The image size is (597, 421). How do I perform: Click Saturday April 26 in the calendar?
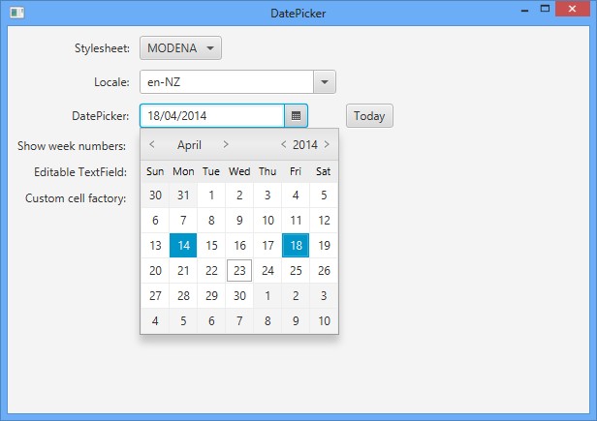[x=324, y=271]
